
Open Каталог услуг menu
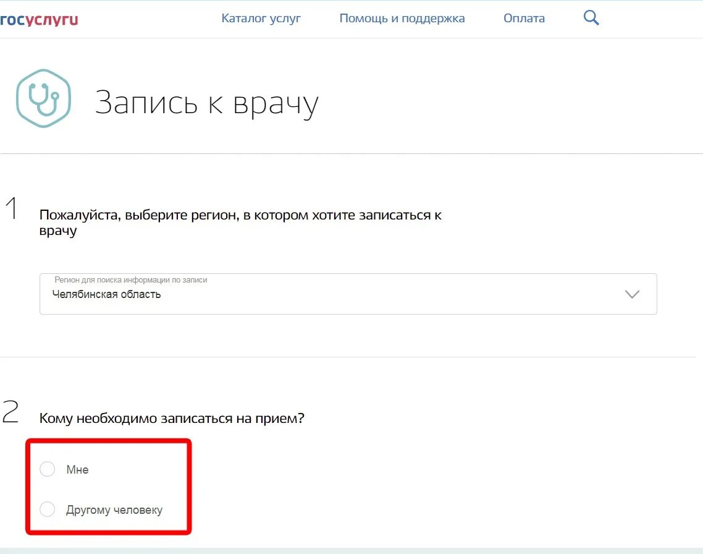261,19
